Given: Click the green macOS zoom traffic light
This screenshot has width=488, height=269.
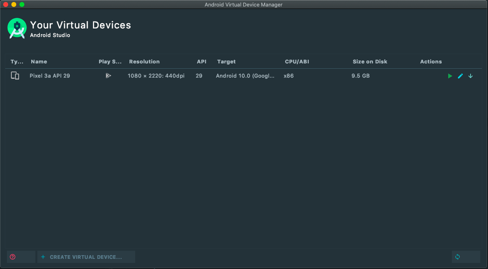Looking at the screenshot, I should [x=22, y=4].
